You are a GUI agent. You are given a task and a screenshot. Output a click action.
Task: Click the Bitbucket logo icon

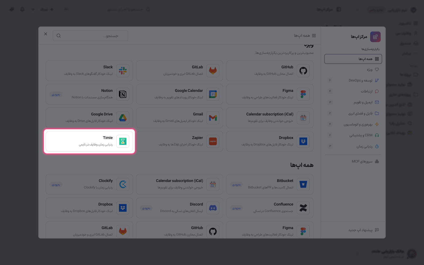(303, 184)
